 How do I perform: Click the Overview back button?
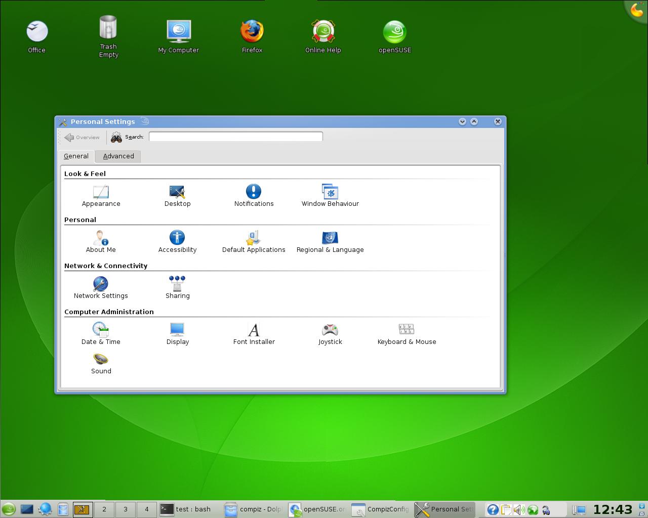[82, 137]
